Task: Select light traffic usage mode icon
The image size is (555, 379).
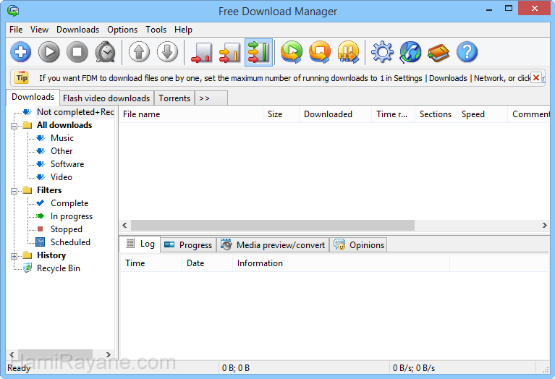Action: coord(202,52)
